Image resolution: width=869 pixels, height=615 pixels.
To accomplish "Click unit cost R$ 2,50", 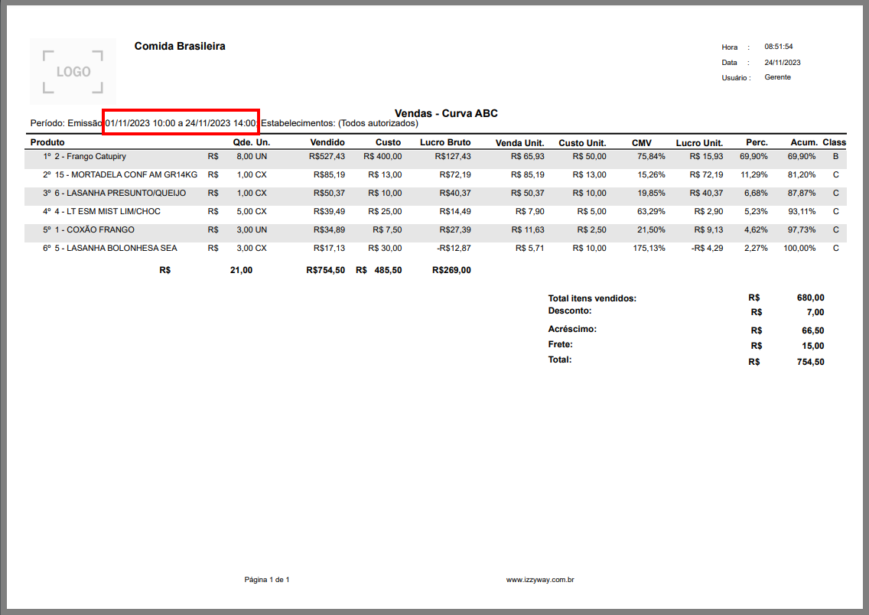I will [591, 230].
